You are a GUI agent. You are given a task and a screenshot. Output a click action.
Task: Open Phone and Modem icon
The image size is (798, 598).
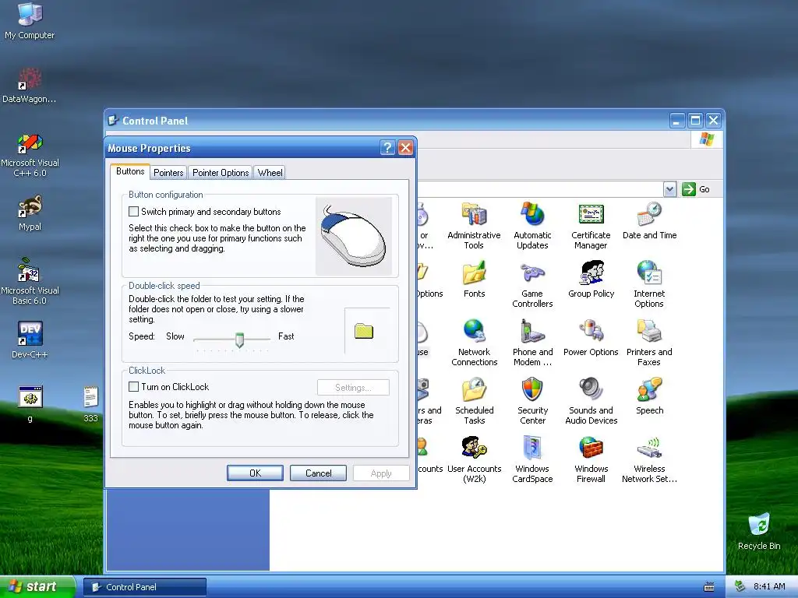(x=532, y=343)
